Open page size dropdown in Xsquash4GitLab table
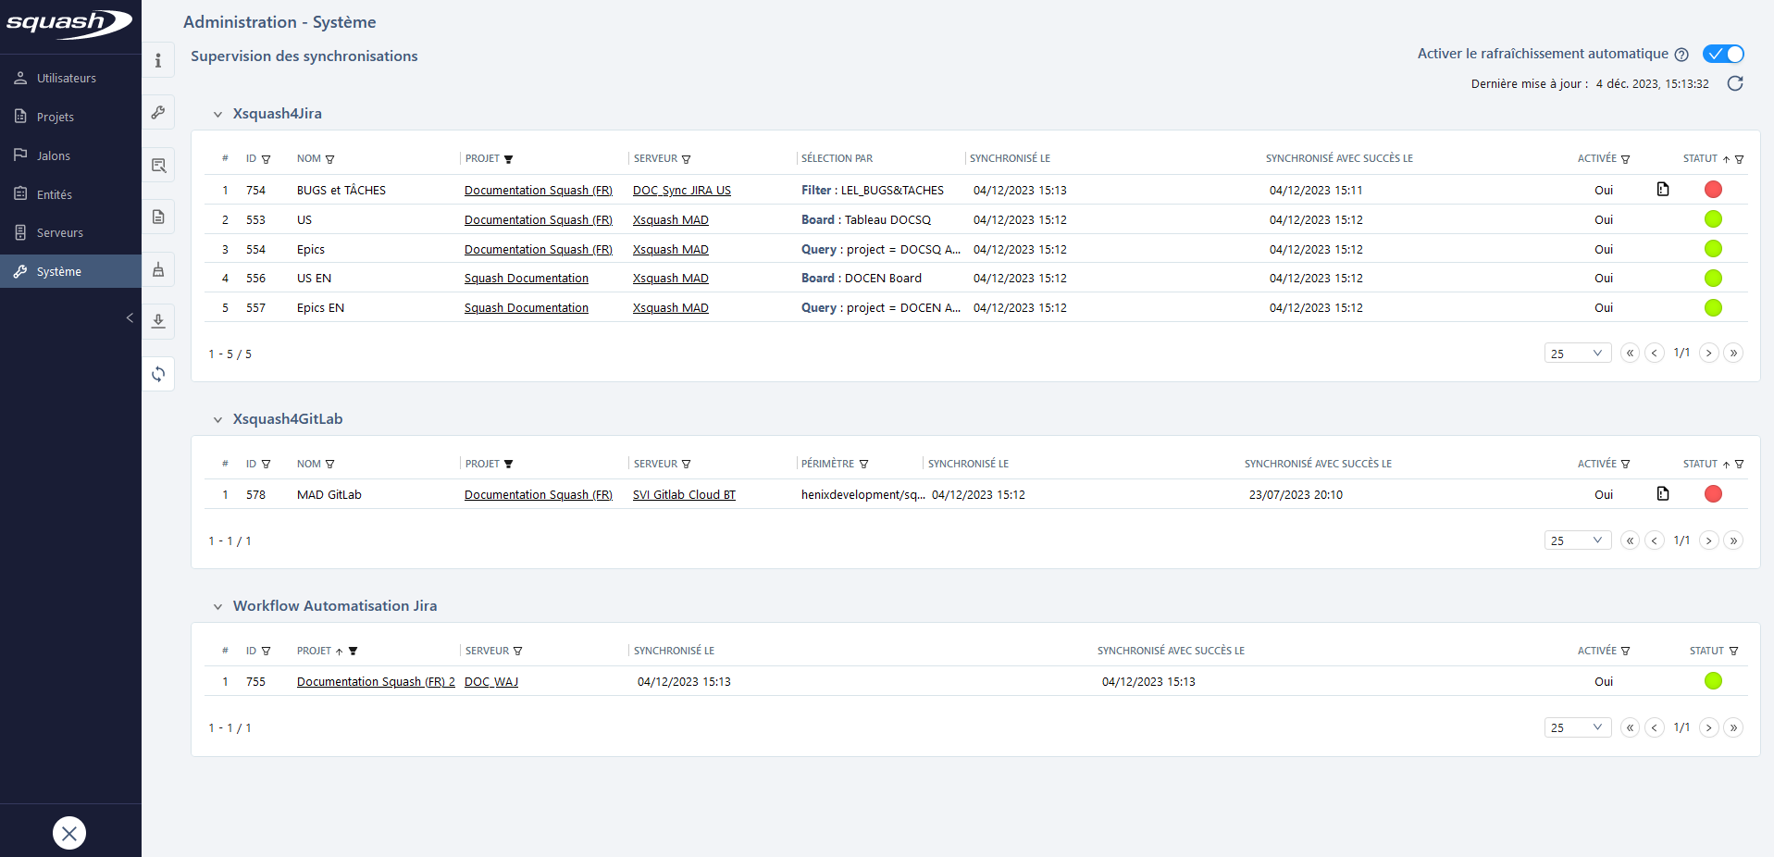The width and height of the screenshot is (1774, 857). click(x=1578, y=540)
